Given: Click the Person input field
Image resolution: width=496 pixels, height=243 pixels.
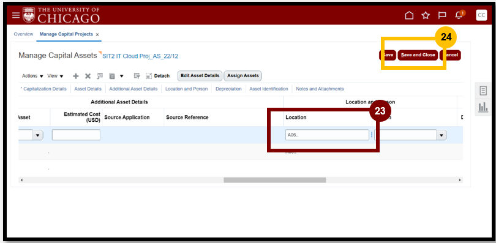Looking at the screenshot, I should pyautogui.click(x=405, y=135).
